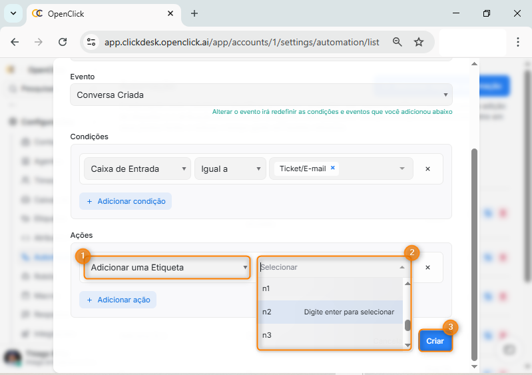Click the Adicionar condição button

pyautogui.click(x=125, y=201)
